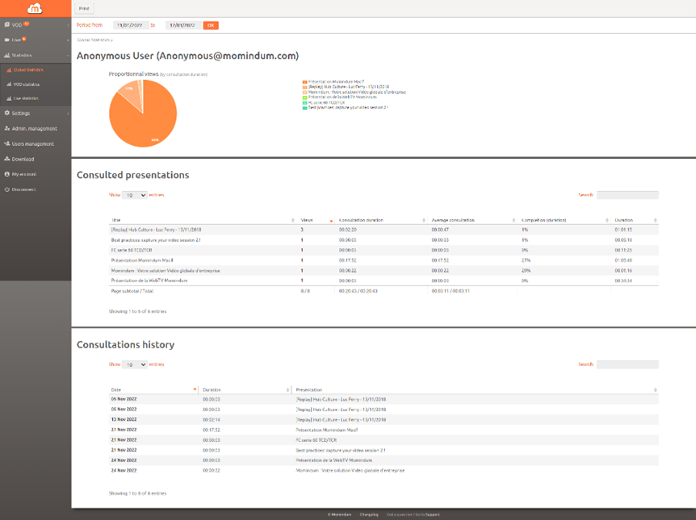Click the 13 Nov 2022 history date
This screenshot has width=696, height=520.
pos(124,419)
